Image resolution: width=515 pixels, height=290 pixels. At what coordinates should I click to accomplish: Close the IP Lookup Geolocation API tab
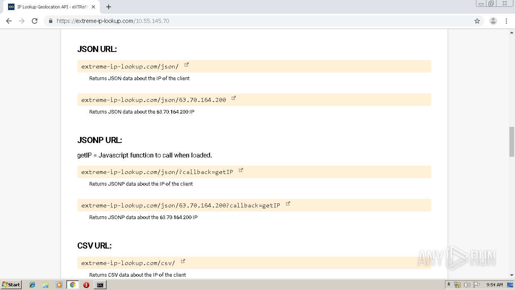tap(93, 7)
